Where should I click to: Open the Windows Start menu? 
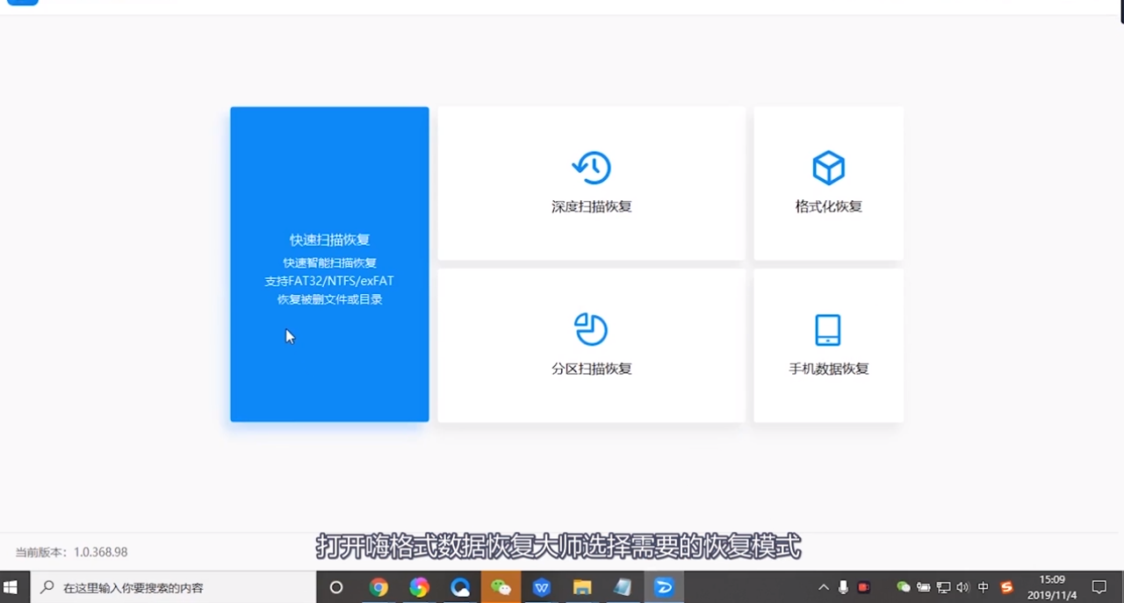pos(11,587)
